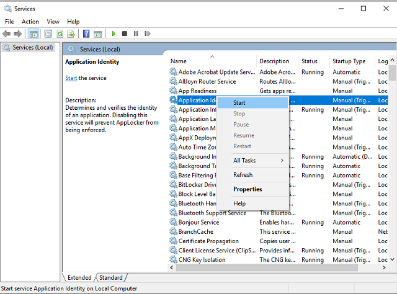
Task: Open the Action menu in menu bar
Action: click(30, 22)
